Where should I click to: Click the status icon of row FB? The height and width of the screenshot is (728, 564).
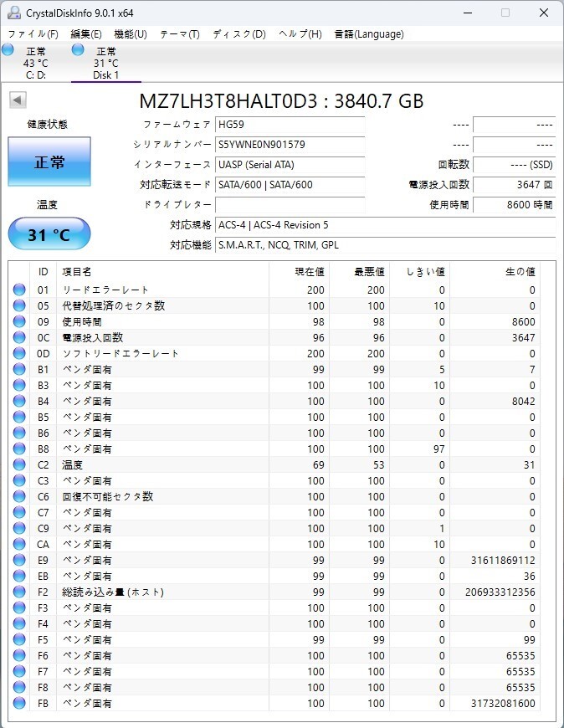click(19, 703)
